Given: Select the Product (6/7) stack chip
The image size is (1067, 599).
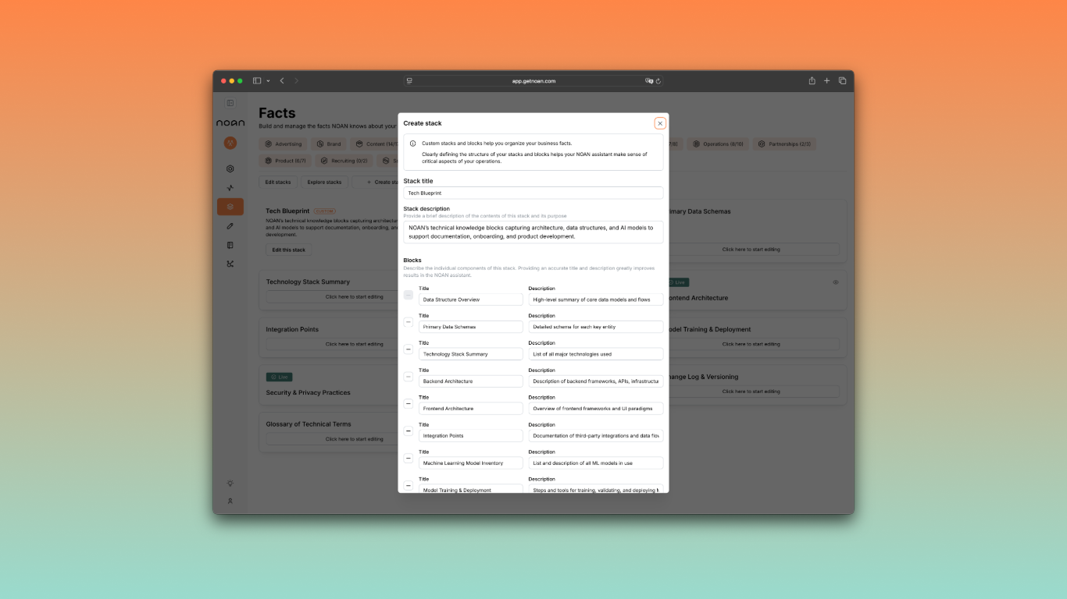Looking at the screenshot, I should [x=285, y=161].
